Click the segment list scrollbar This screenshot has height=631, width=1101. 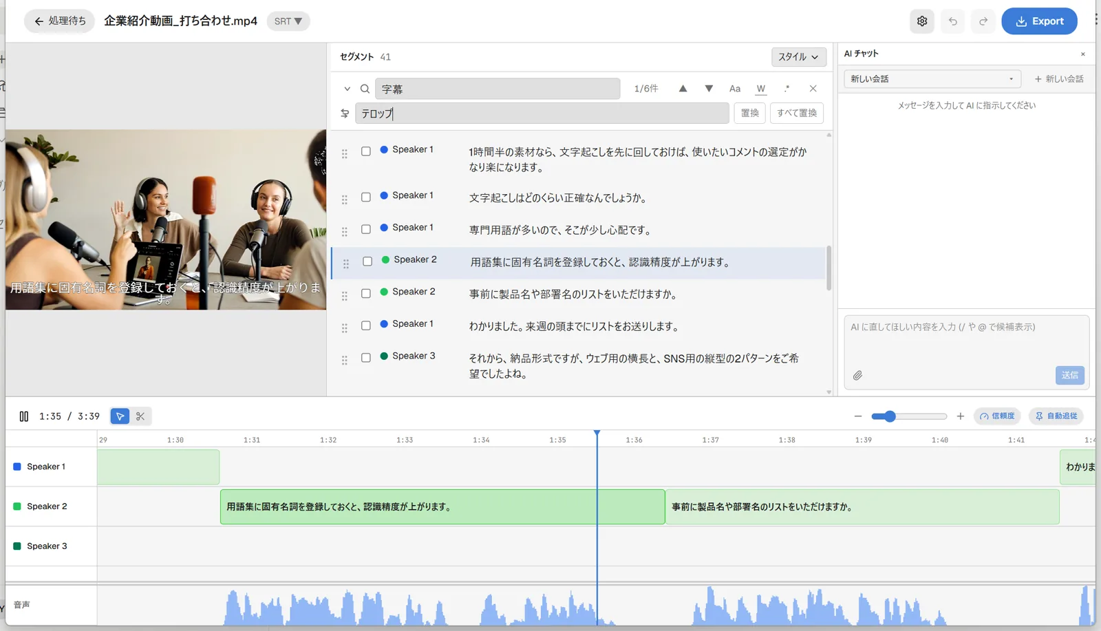(x=829, y=268)
